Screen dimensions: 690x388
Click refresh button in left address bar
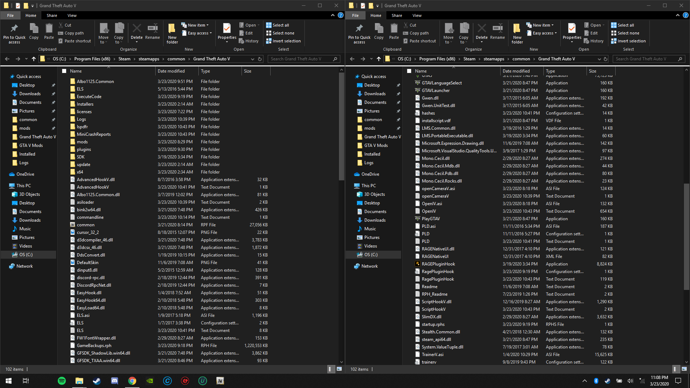click(260, 59)
